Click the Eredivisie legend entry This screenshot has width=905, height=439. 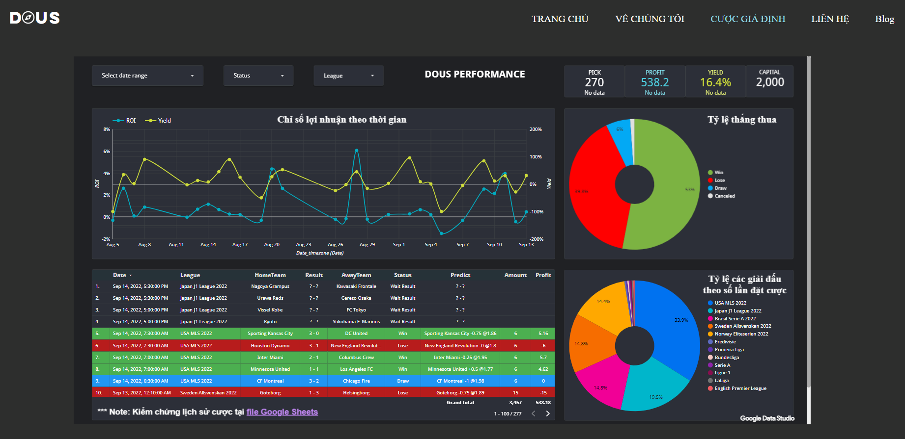[725, 342]
